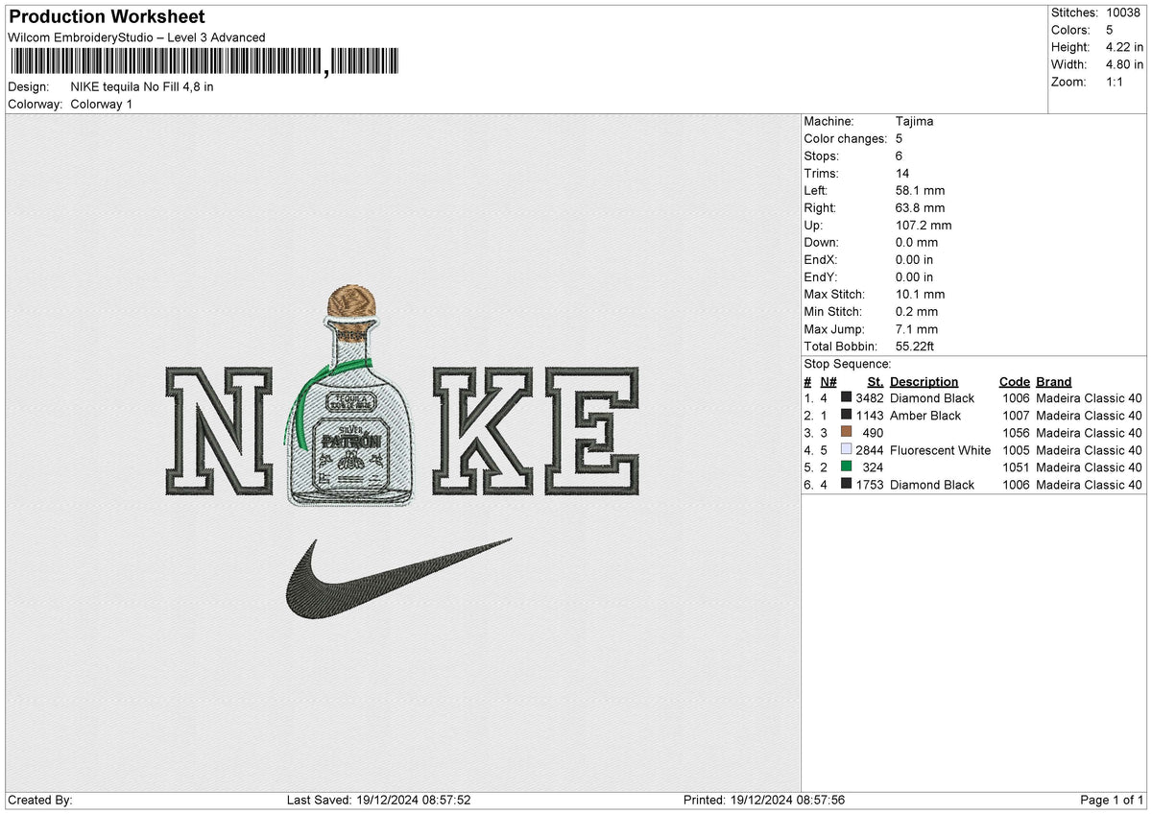Click the Height value 4.22 in

point(1124,47)
